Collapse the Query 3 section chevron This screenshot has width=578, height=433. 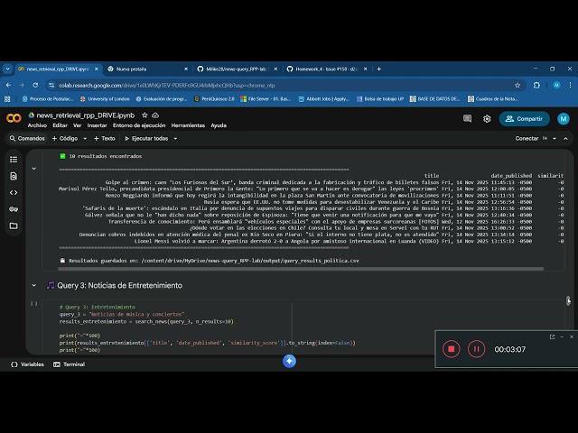coord(34,285)
